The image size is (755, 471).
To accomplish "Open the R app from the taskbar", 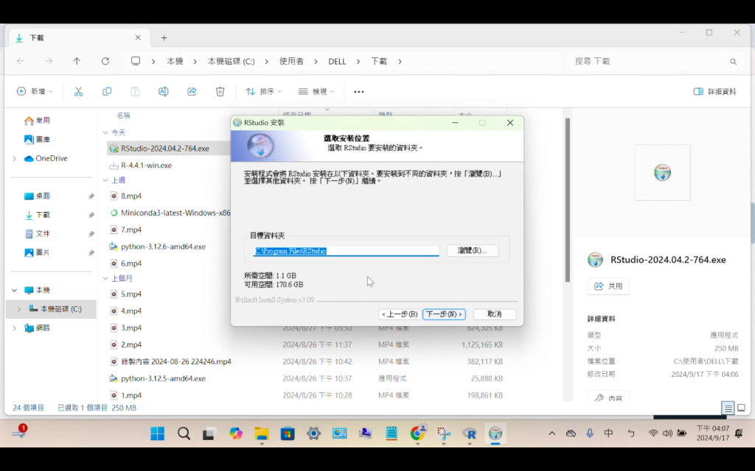I will coord(470,433).
